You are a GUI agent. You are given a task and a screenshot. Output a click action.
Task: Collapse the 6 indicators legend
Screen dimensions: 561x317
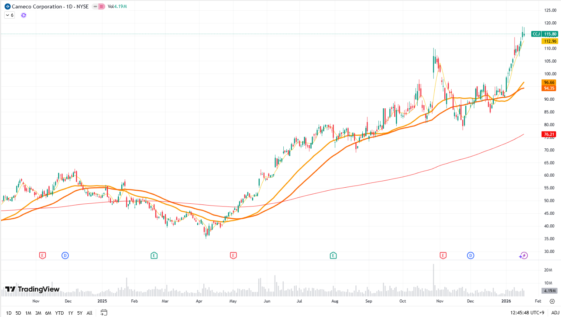pos(10,15)
